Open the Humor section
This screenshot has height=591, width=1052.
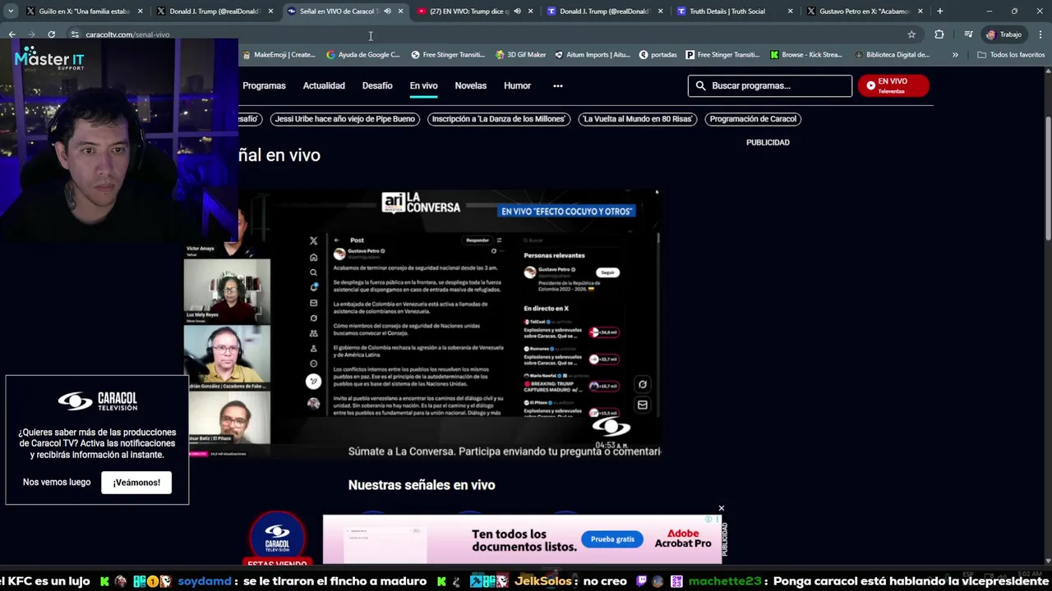point(517,85)
